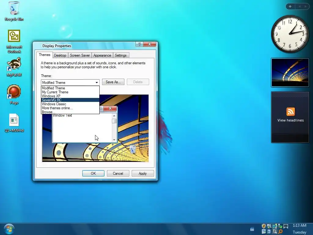Click the Window Text sample in preview
Screen dimensions: 313x235
(x=62, y=115)
